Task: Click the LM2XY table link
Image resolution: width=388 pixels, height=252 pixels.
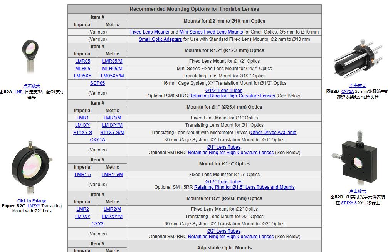Action: pyautogui.click(x=82, y=217)
